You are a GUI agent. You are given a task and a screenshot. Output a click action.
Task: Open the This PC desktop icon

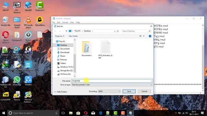coord(5,6)
